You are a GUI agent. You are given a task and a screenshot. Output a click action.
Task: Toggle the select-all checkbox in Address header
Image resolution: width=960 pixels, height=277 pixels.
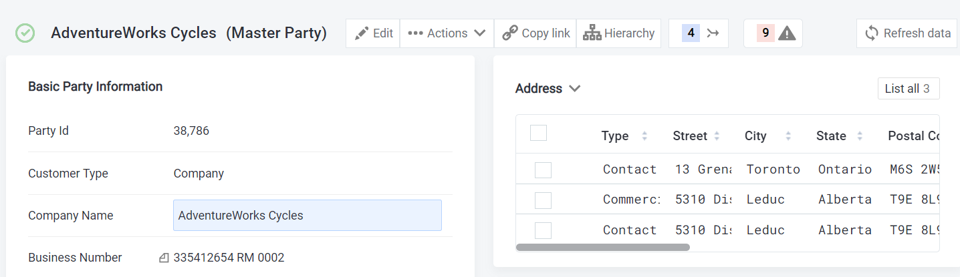(x=538, y=133)
